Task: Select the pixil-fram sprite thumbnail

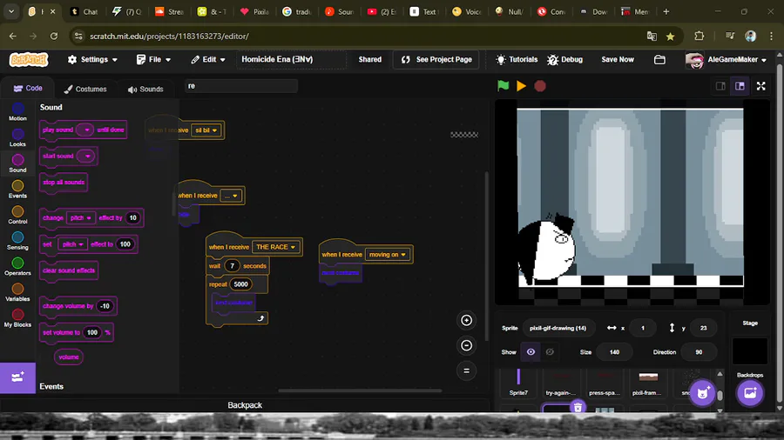Action: point(647,383)
